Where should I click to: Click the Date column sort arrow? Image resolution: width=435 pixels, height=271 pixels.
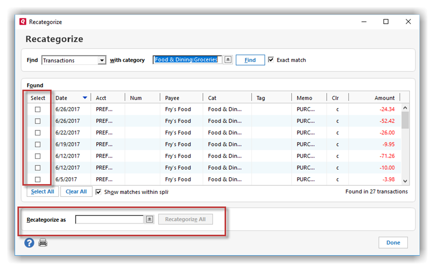tap(85, 98)
